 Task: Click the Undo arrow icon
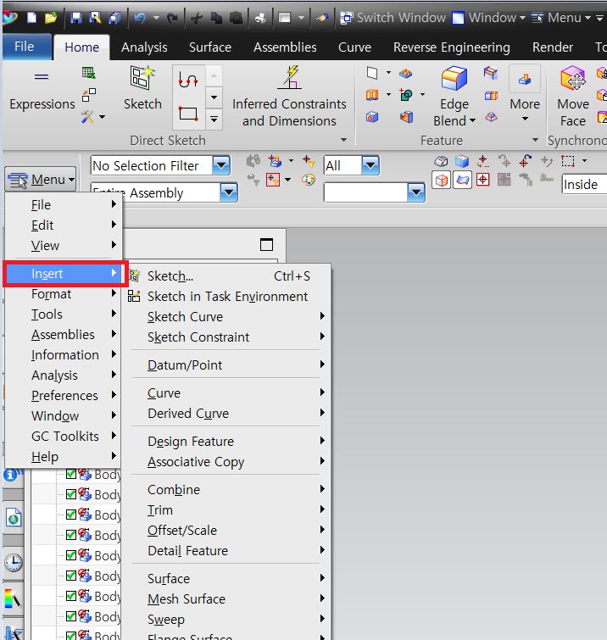point(140,18)
